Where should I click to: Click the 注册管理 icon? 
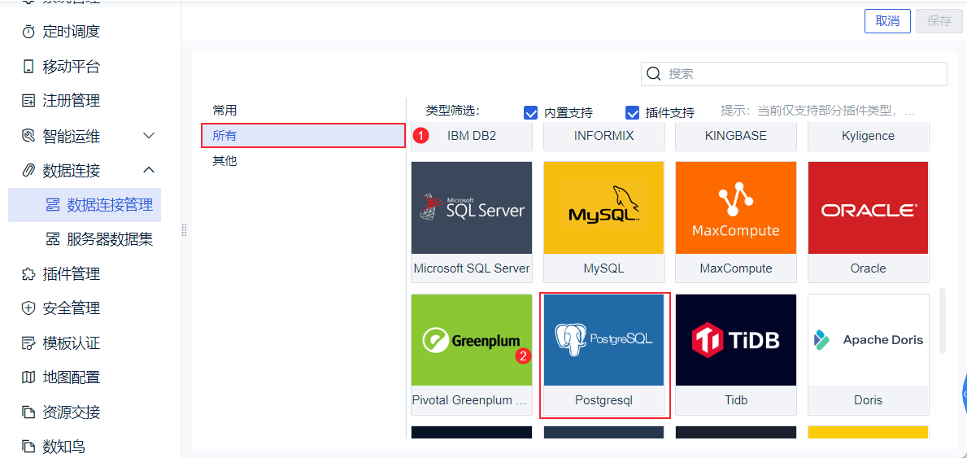pos(28,101)
